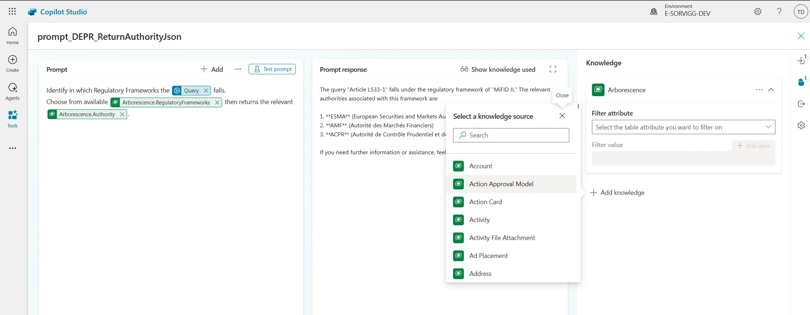Select Activity knowledge source
810x315 pixels.
click(511, 220)
